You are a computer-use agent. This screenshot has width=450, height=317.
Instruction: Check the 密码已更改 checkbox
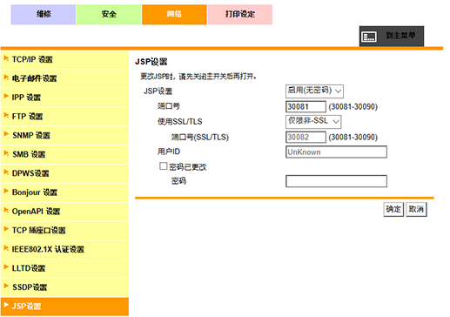(164, 166)
